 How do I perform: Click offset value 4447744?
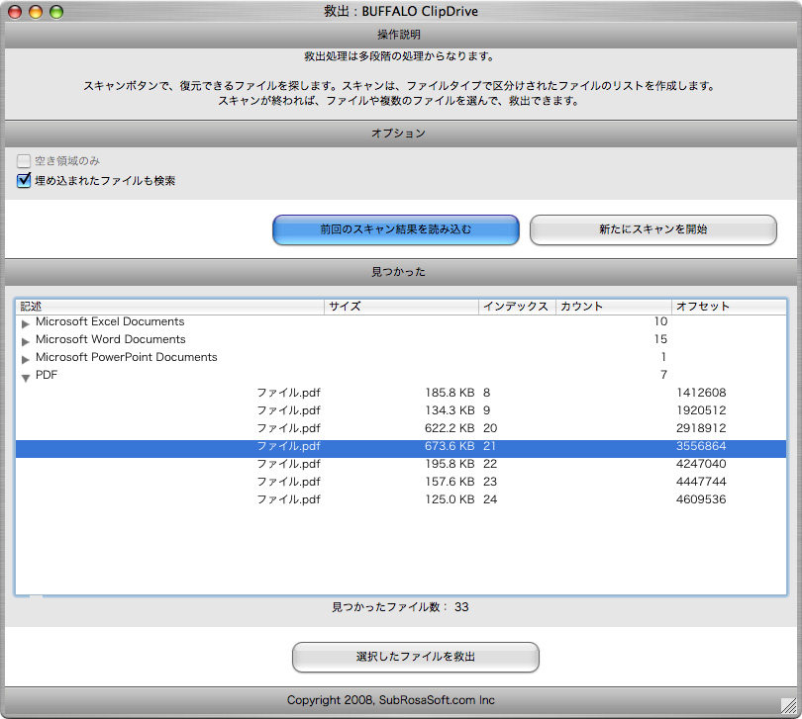tap(701, 482)
